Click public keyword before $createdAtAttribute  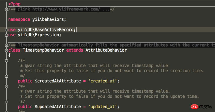(x=25, y=81)
